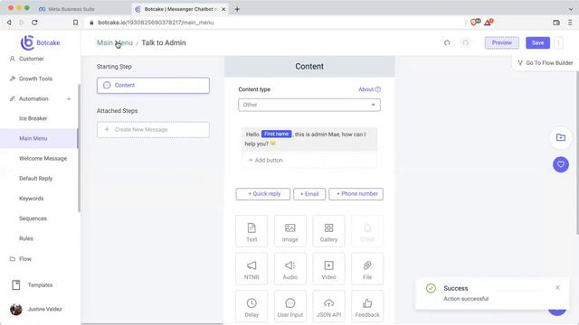Add a Quick reply
The image size is (579, 325).
pyautogui.click(x=263, y=194)
